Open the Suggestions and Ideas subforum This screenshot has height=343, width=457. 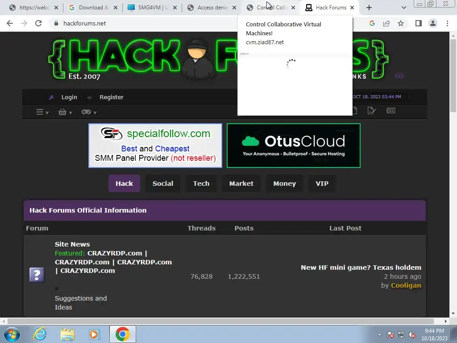81,303
